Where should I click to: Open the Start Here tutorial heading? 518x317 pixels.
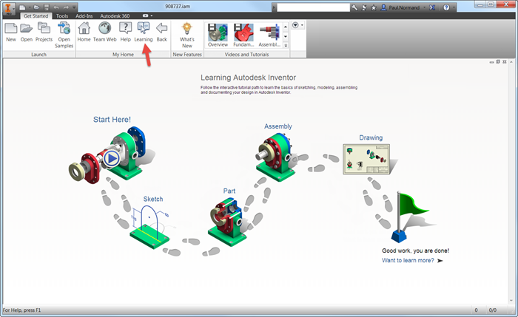[x=112, y=120]
